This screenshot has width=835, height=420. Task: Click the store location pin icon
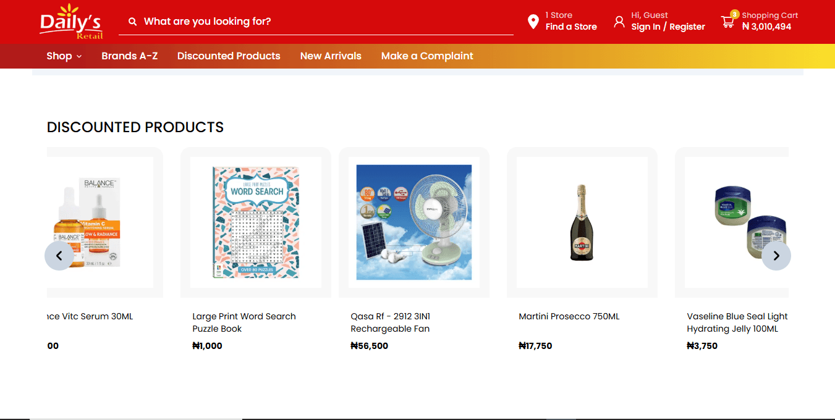pos(533,22)
